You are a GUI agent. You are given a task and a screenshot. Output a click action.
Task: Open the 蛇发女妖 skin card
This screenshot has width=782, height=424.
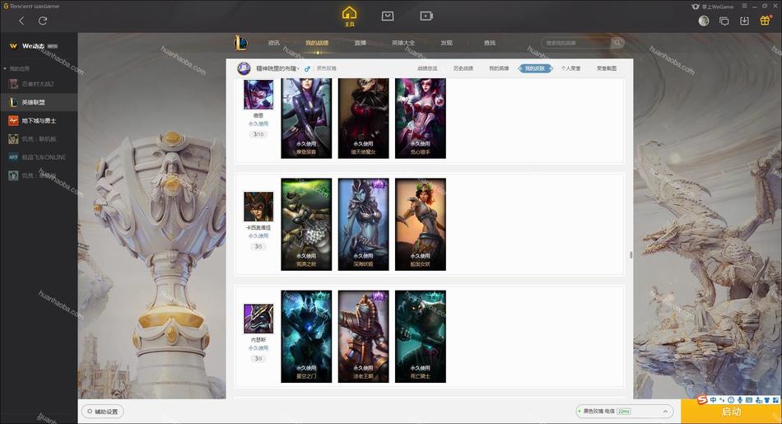421,225
